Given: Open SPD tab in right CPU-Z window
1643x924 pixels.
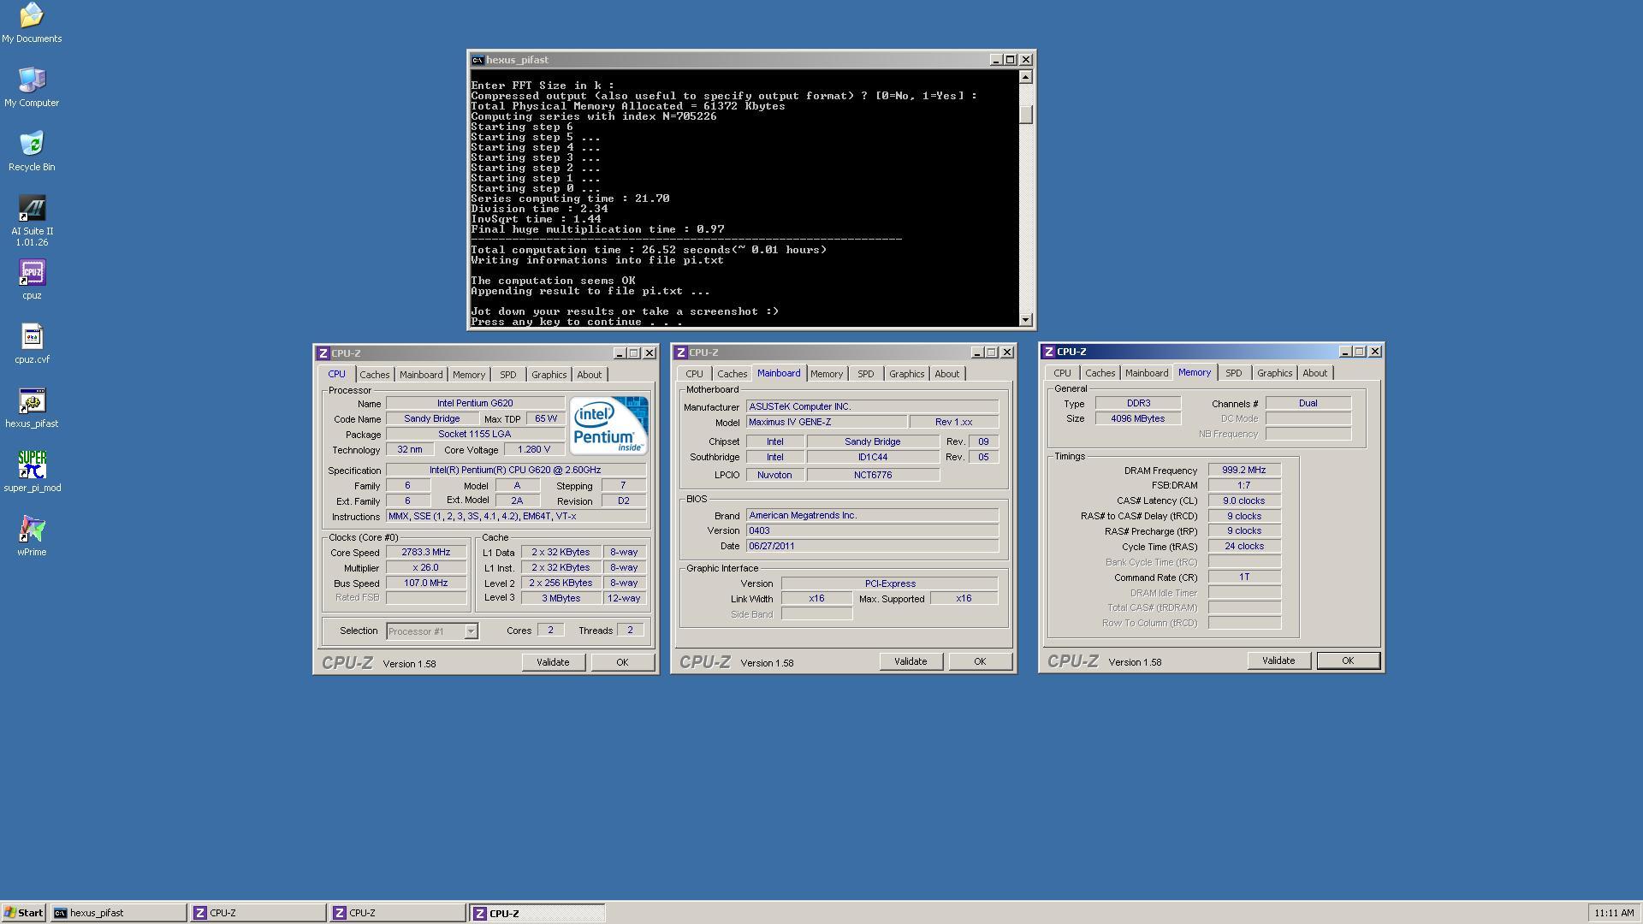Looking at the screenshot, I should (x=1234, y=373).
